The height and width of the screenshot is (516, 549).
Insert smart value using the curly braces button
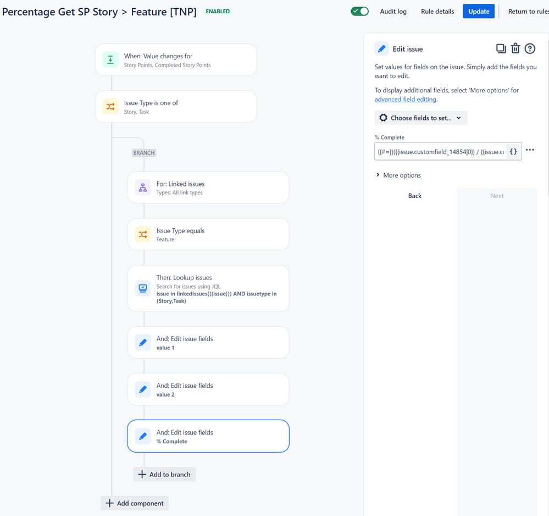point(513,151)
